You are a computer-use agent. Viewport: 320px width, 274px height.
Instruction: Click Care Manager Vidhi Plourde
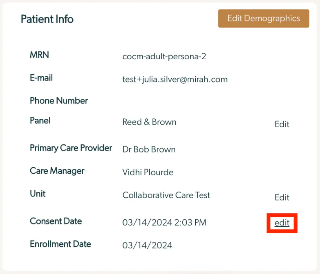pyautogui.click(x=148, y=172)
